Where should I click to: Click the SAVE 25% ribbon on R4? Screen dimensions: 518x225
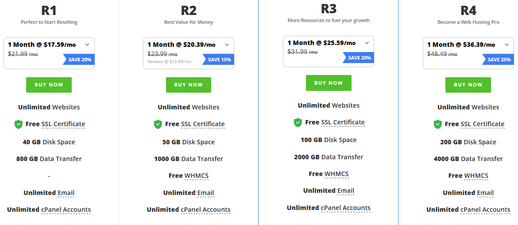(x=498, y=60)
